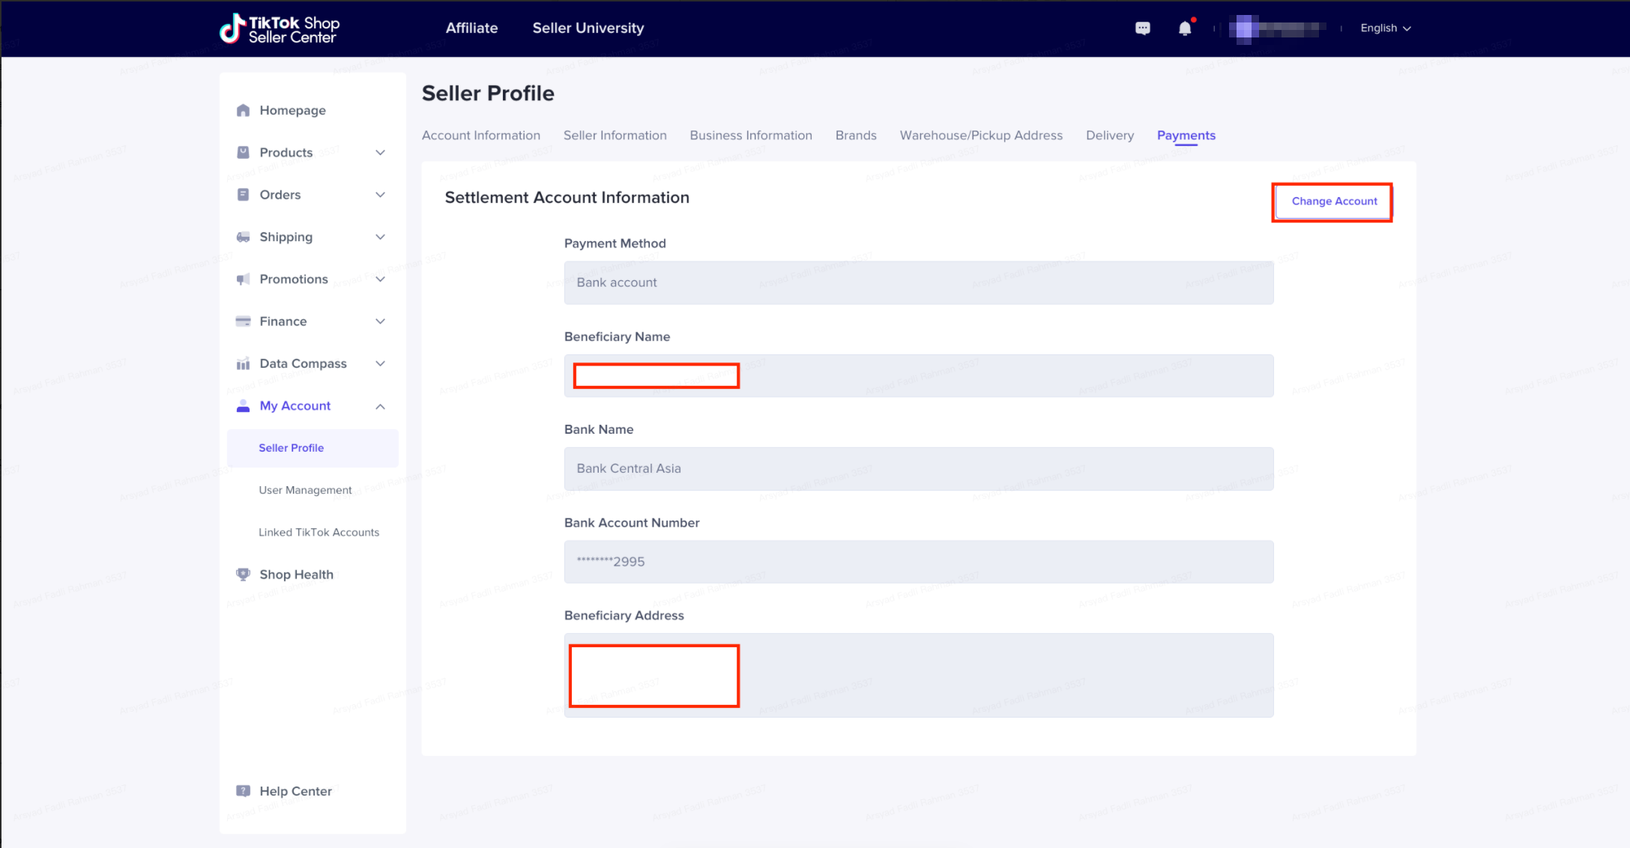This screenshot has width=1630, height=848.
Task: Click the Help Center question icon
Action: 243,791
